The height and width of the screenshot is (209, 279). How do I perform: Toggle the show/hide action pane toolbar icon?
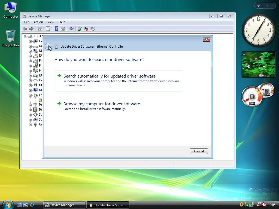63,29
